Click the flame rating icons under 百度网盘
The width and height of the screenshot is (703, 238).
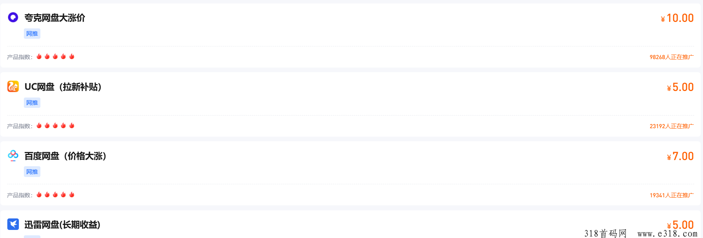55,195
